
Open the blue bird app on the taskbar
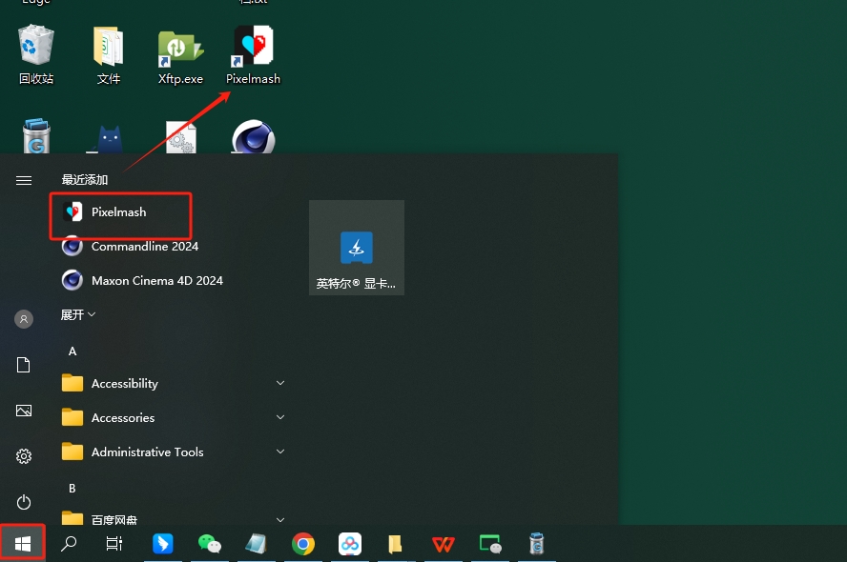[162, 544]
